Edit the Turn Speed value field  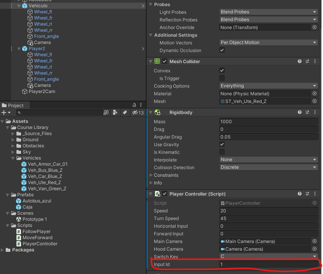click(269, 219)
